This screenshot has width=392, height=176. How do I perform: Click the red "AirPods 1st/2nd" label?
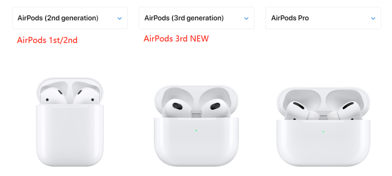tap(47, 40)
